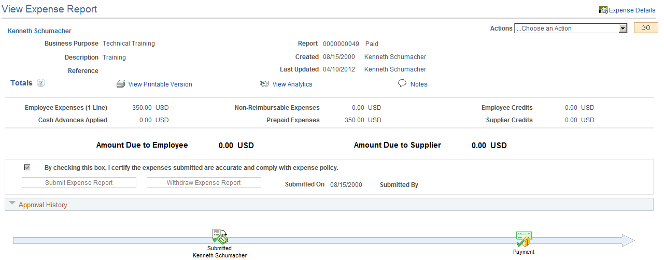Click the Totals help question-mark icon
The height and width of the screenshot is (260, 664).
[x=41, y=83]
